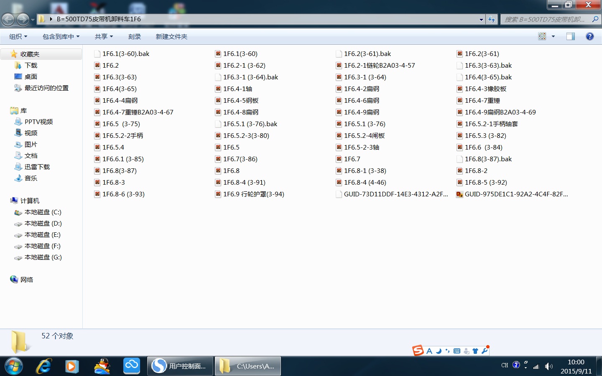
Task: Open 最近访问的位置 in the sidebar
Action: coord(46,88)
